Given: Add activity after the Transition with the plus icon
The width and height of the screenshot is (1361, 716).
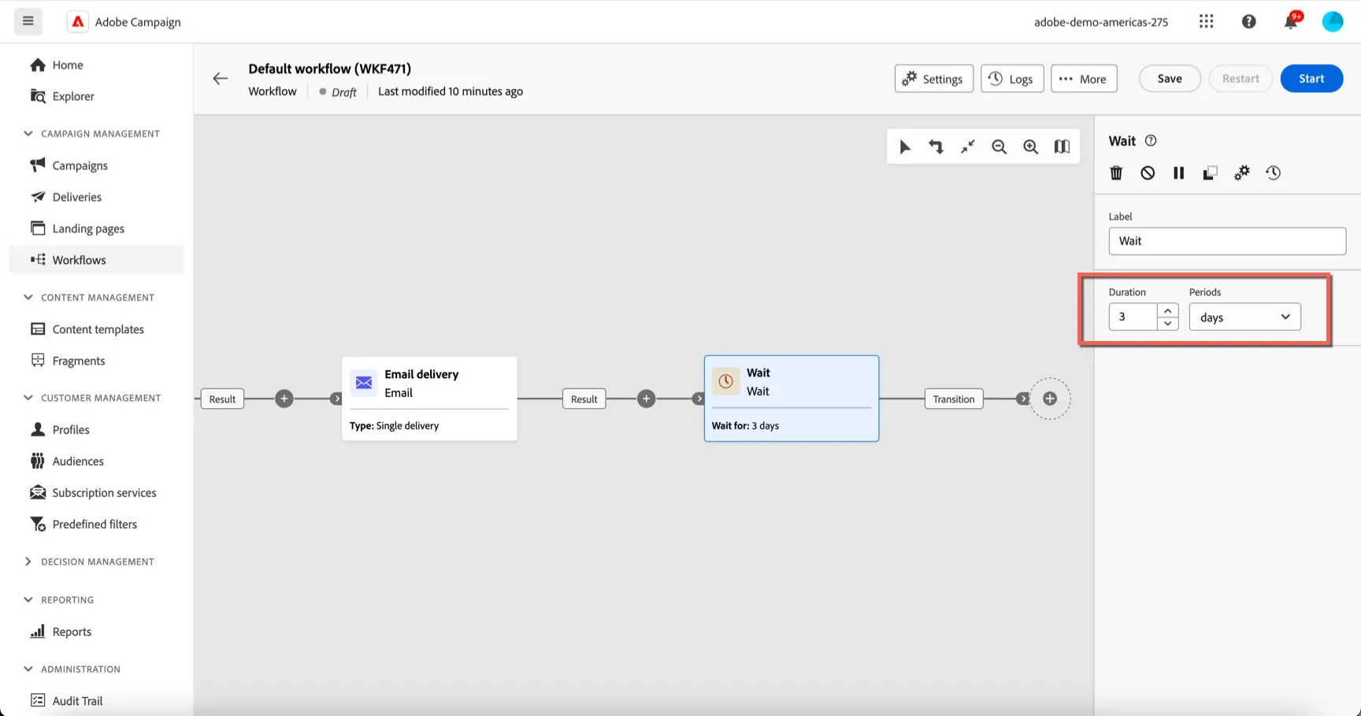Looking at the screenshot, I should (1050, 399).
